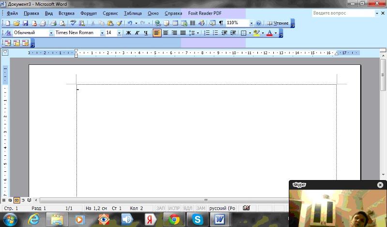Open Word Help question mark icon
The width and height of the screenshot is (387, 227).
(x=258, y=23)
